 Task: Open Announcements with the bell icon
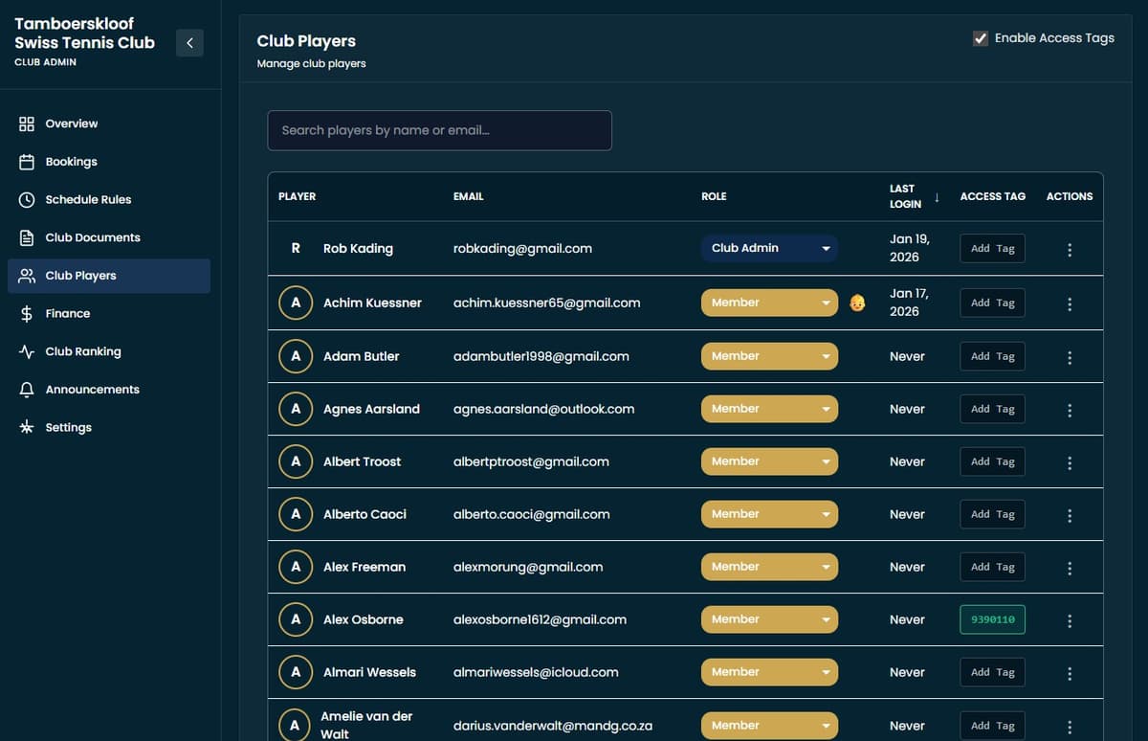click(x=26, y=389)
